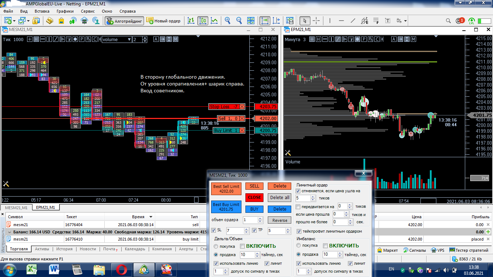
Task: Open the New Order dialog from toolbar
Action: click(164, 21)
